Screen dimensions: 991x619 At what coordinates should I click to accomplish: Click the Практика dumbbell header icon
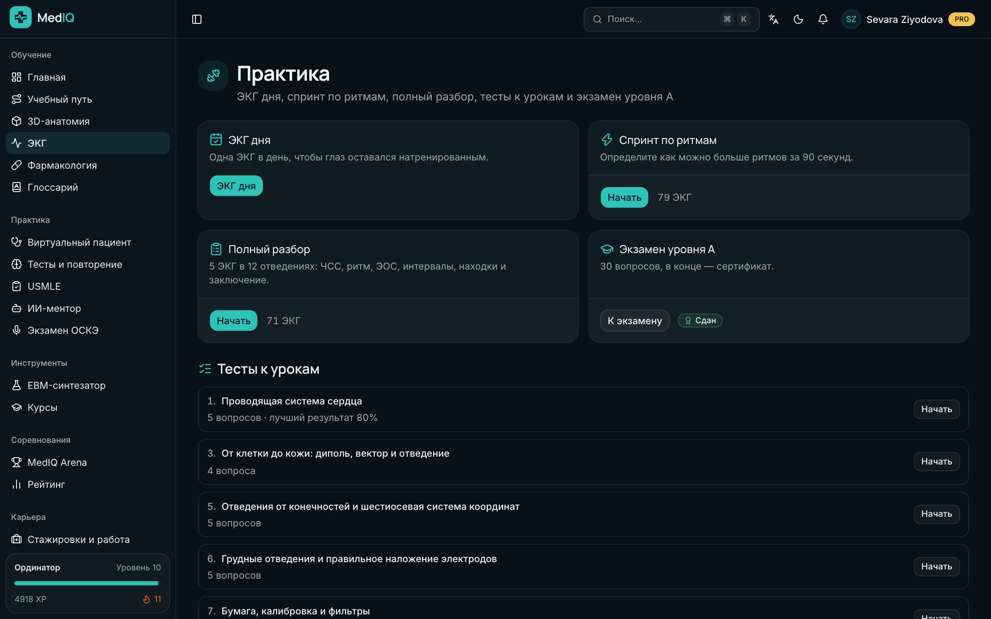(x=213, y=76)
